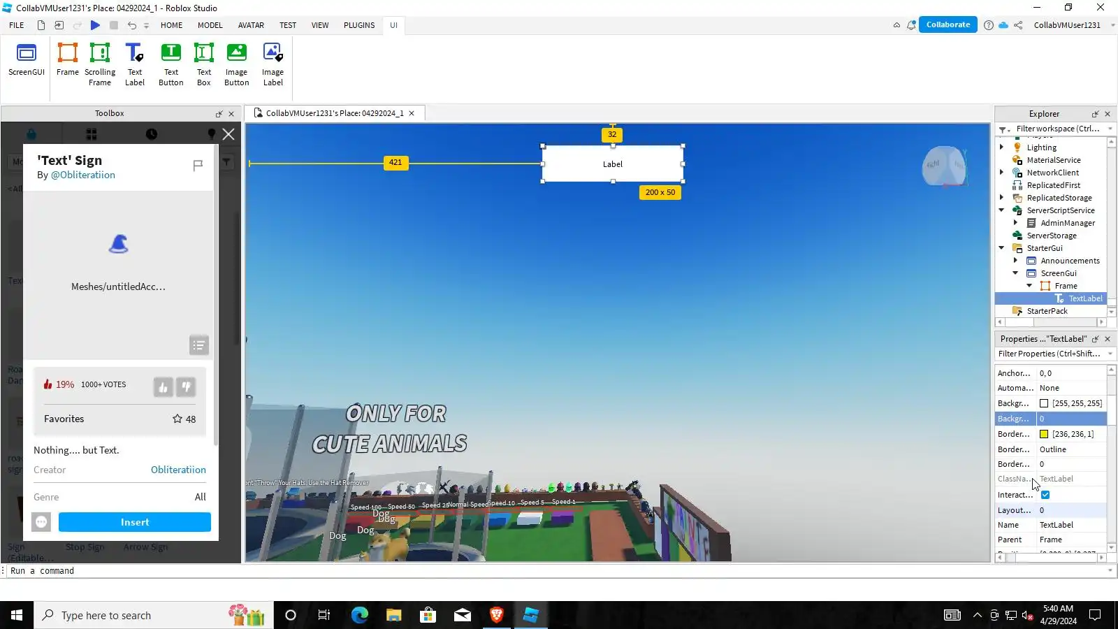Expand the Announcements node
This screenshot has width=1118, height=629.
(1016, 261)
